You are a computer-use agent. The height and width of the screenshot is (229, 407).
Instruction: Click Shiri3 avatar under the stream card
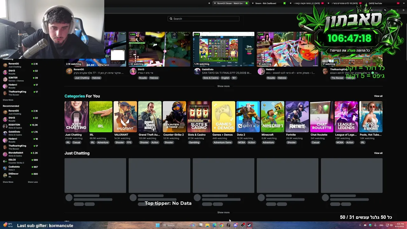point(133,71)
